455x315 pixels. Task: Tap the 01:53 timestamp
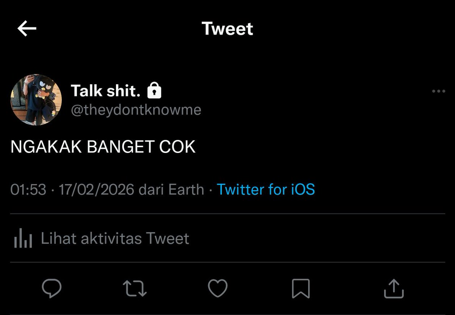click(28, 189)
